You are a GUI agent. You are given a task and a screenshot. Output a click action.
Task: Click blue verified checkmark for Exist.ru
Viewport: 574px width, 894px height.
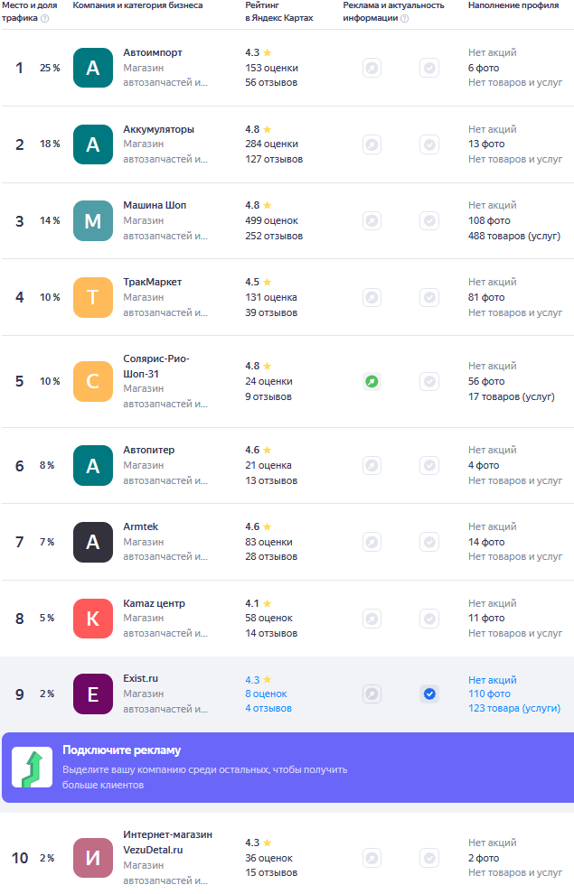pos(429,694)
